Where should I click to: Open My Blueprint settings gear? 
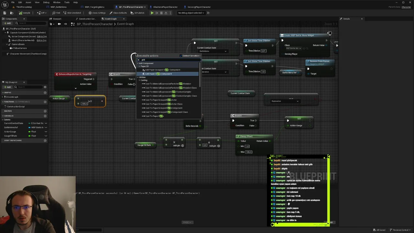[x=45, y=87]
